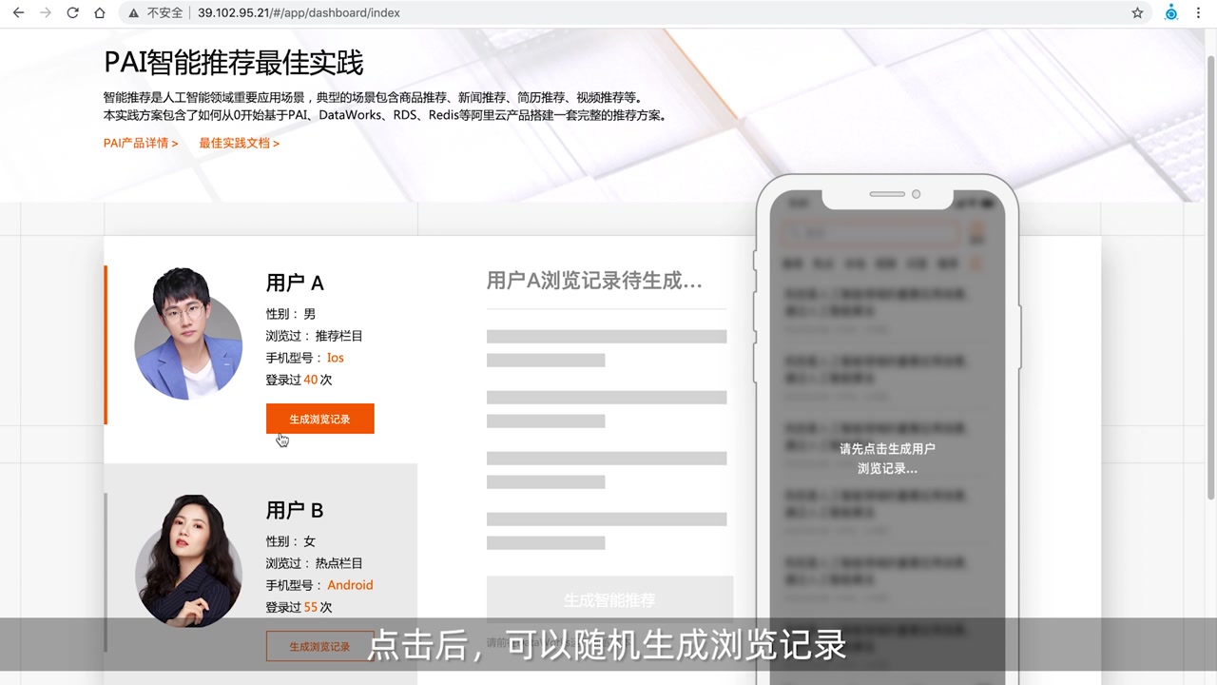Open 最佳实践文档 link
Screen dimensions: 1217x685
[239, 143]
